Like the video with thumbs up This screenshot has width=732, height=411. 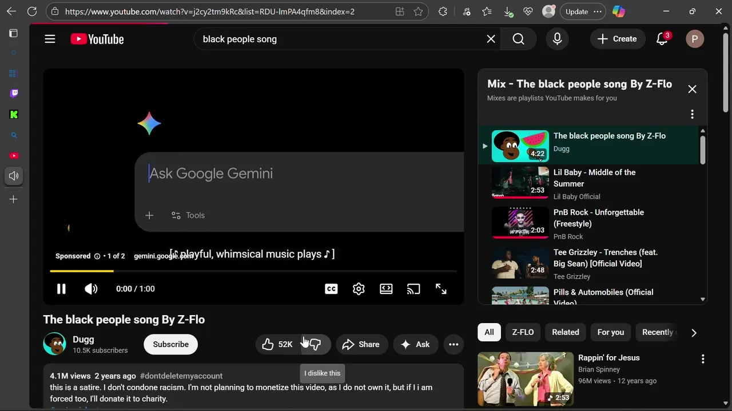pos(279,344)
